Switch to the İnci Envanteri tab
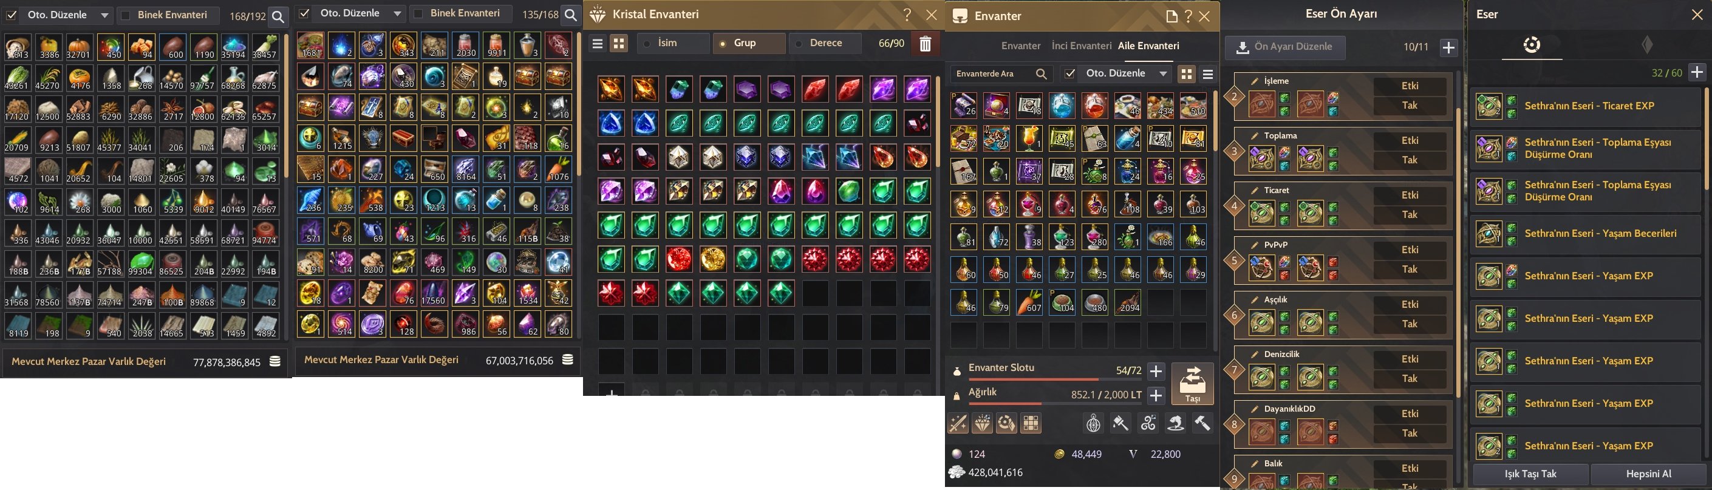 (1081, 46)
